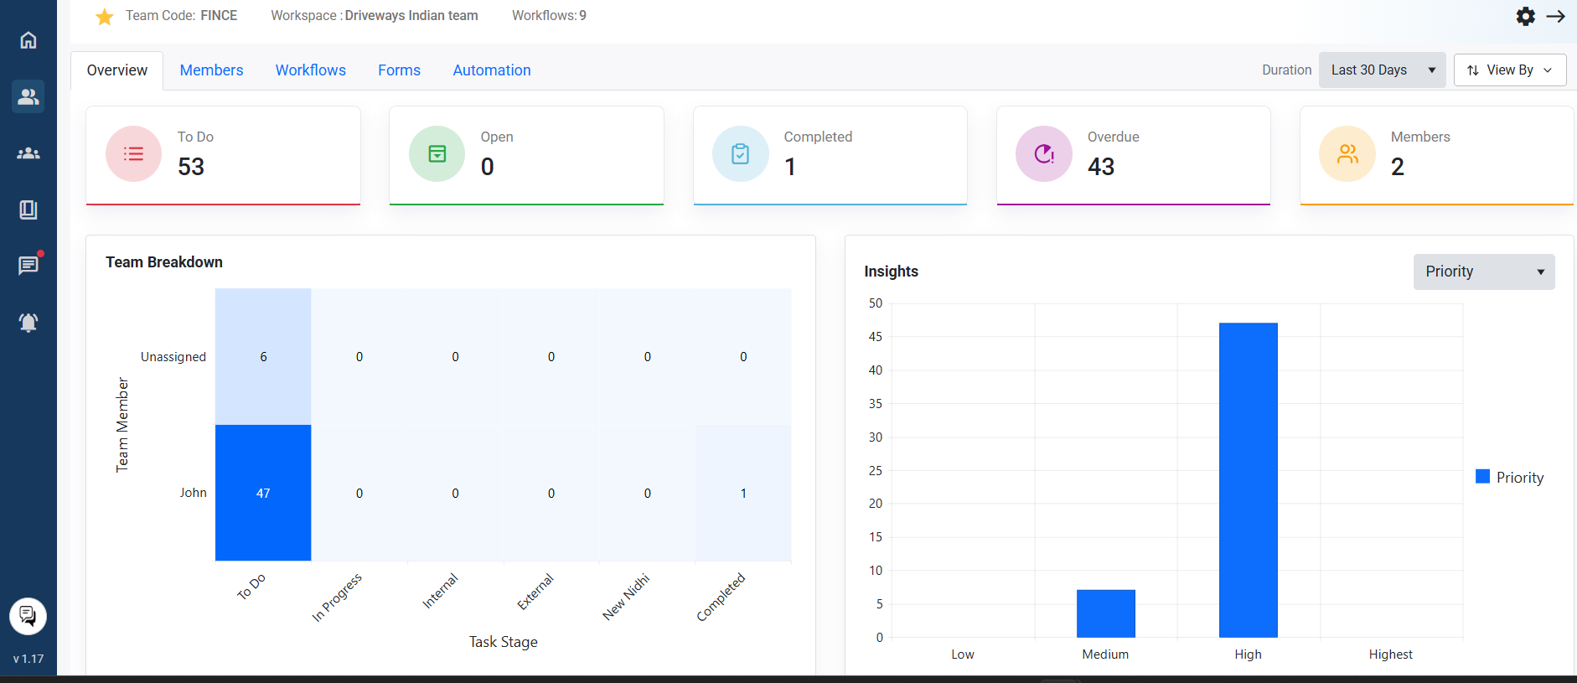Go to the Automation tab
Image resolution: width=1577 pixels, height=683 pixels.
(492, 70)
